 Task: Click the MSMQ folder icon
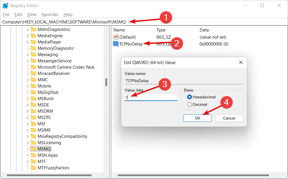pyautogui.click(x=33, y=149)
